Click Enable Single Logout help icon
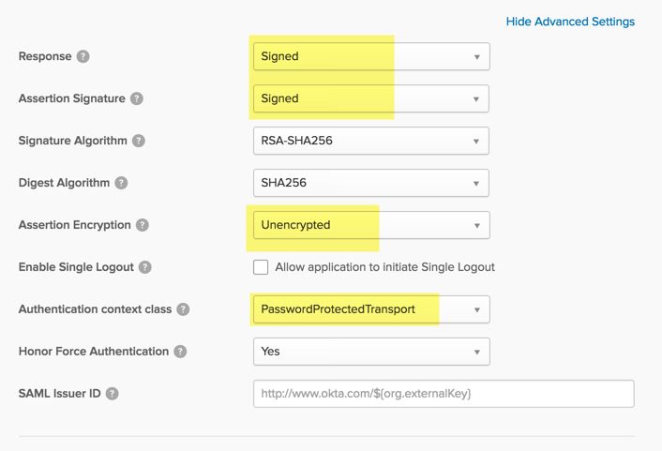This screenshot has height=451, width=662. (144, 267)
